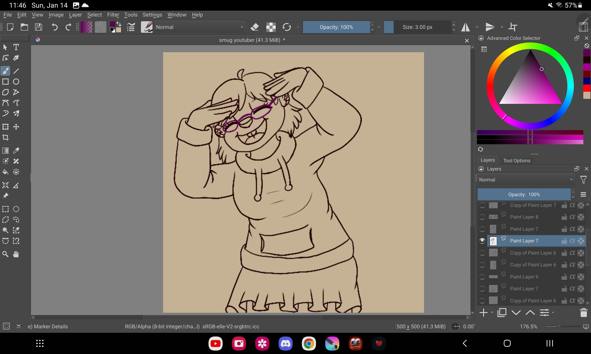Select the Crop tool

pos(5,137)
